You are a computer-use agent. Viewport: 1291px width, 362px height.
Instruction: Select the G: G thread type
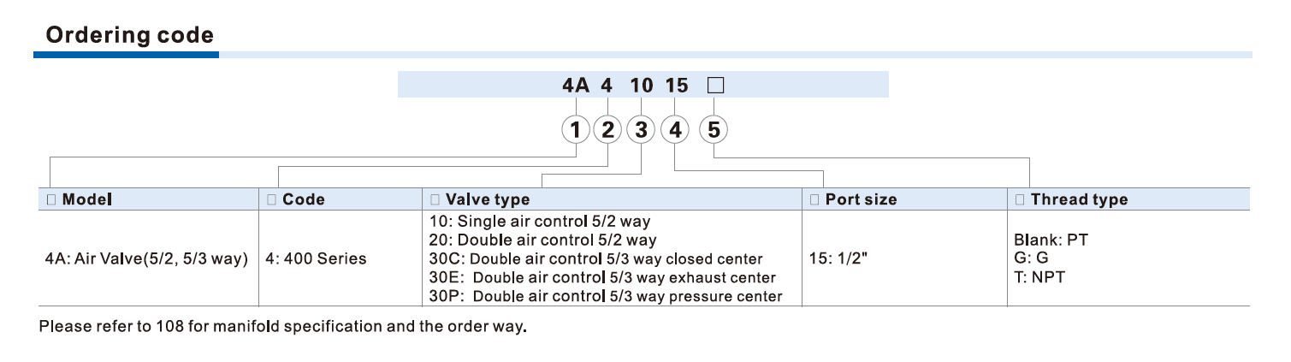coord(1030,258)
